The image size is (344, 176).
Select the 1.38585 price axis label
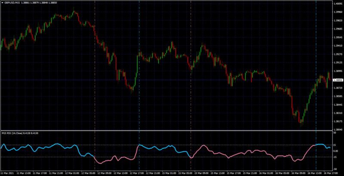pos(338,96)
